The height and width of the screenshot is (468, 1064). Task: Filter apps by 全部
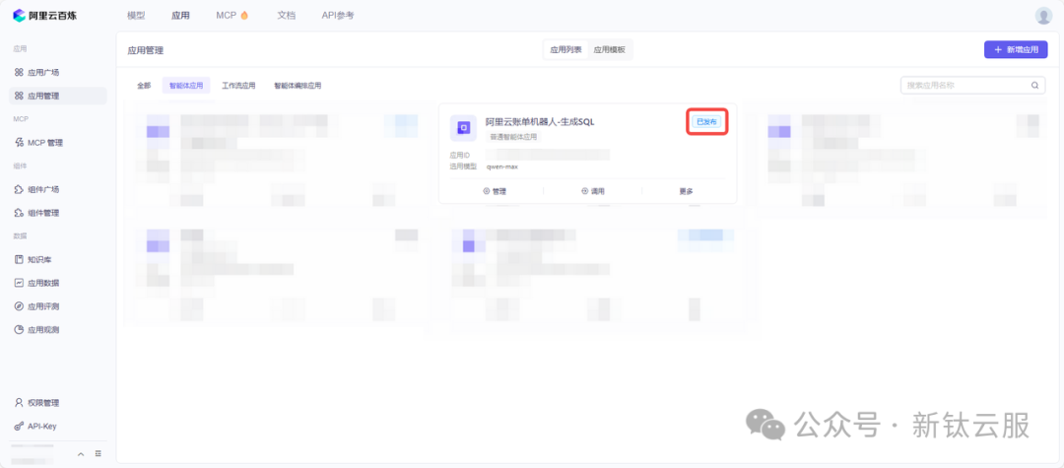(144, 86)
